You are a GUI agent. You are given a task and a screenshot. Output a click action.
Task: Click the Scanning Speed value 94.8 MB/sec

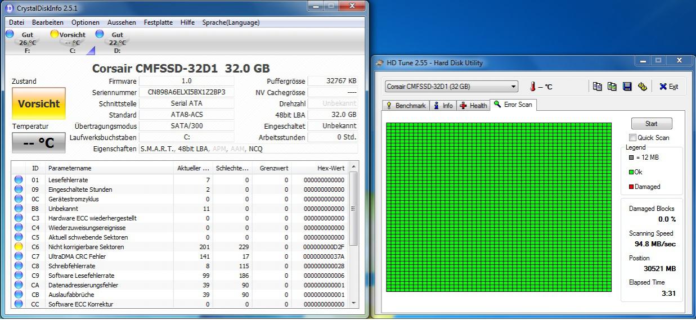pos(655,244)
